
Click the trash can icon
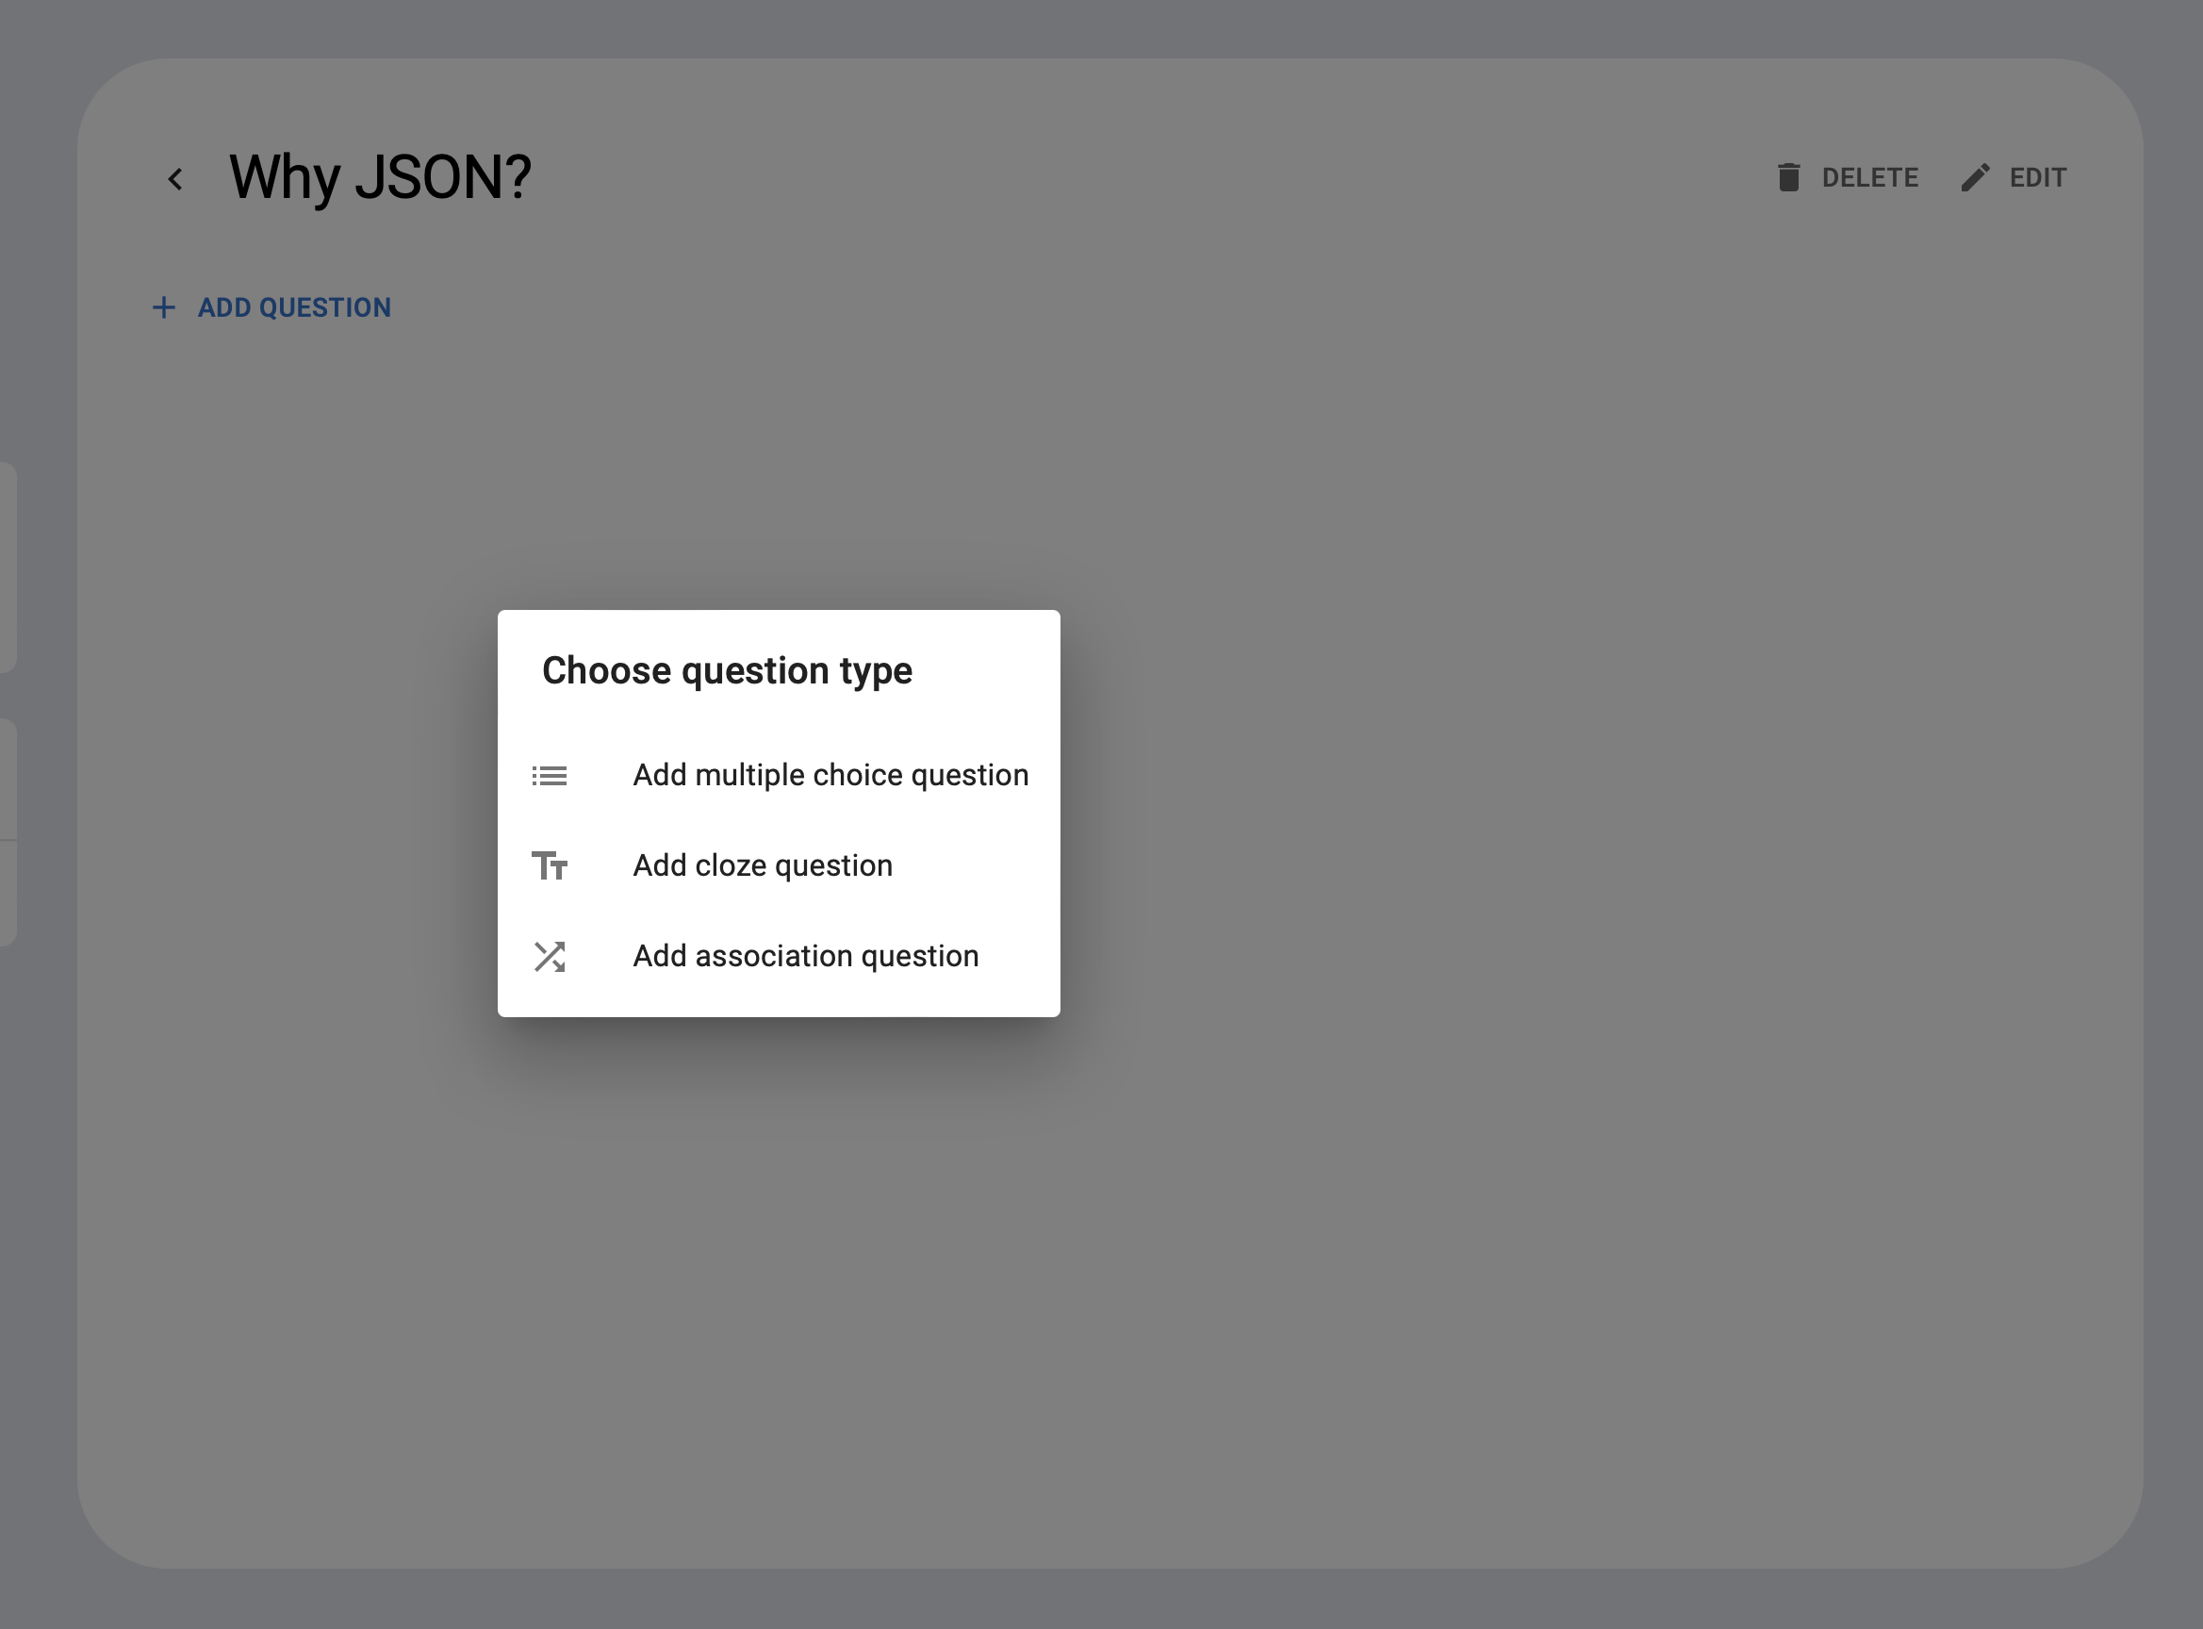[x=1789, y=177]
